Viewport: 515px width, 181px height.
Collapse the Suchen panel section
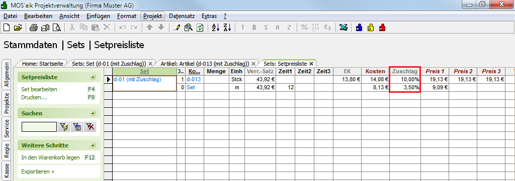point(93,113)
